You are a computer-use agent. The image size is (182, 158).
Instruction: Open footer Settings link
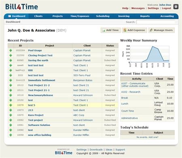82,149
